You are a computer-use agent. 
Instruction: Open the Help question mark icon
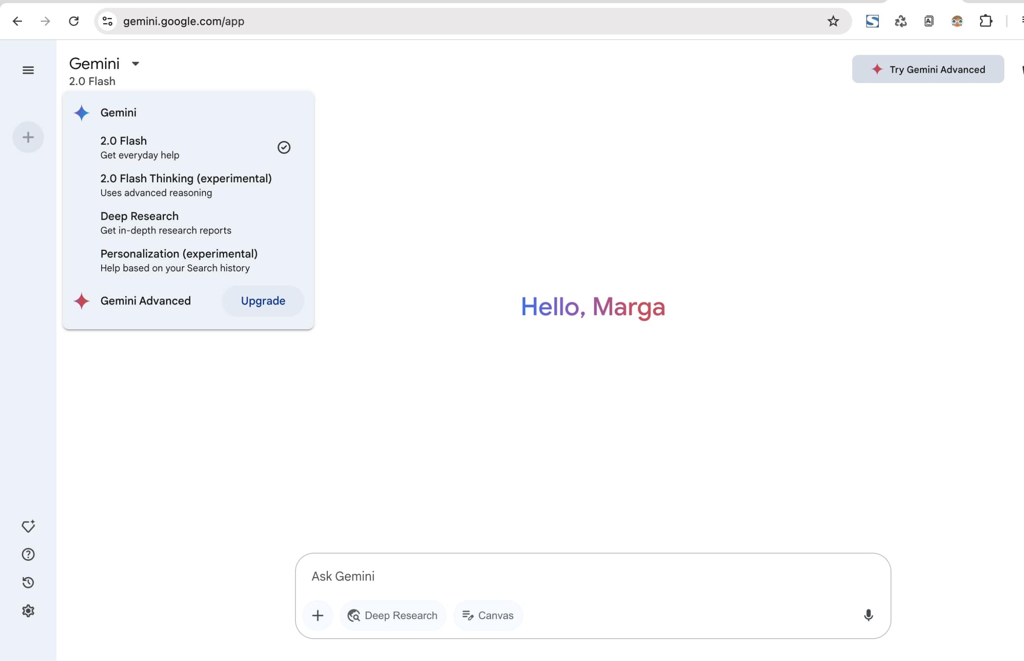[x=28, y=555]
